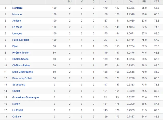This screenshot has width=163, height=122.
Task: Sort by the MJ column header
Action: click(x=70, y=2)
